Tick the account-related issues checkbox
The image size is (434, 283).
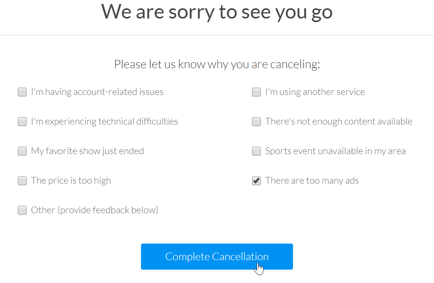[x=22, y=92]
